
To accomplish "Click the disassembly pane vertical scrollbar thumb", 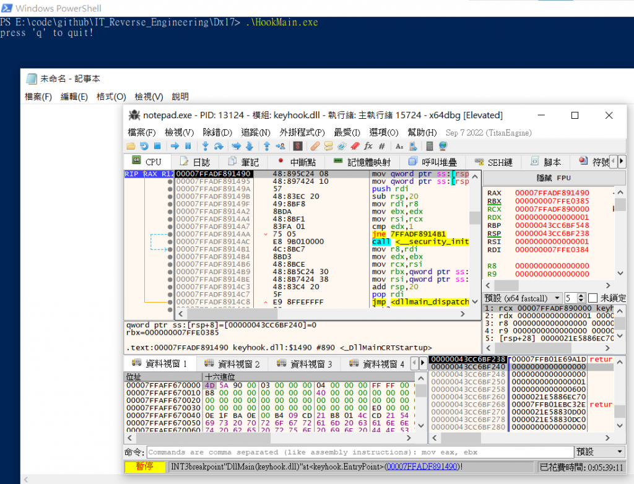I will pos(475,218).
